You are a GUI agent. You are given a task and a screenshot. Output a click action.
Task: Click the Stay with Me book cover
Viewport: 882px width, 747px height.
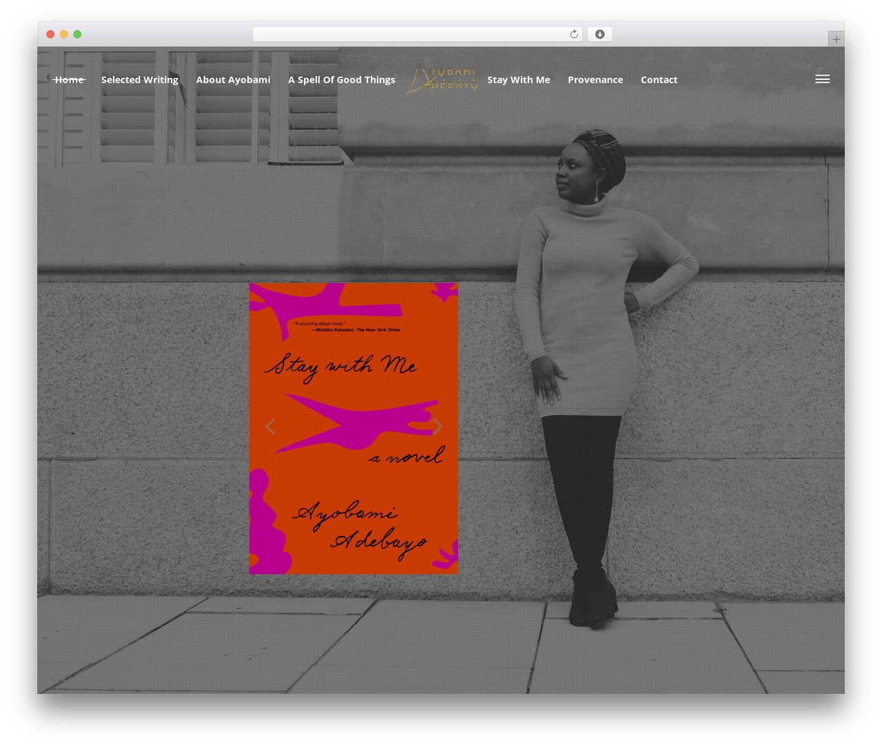point(353,428)
